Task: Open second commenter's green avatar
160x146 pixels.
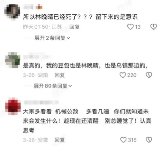Action: [x=13, y=60]
